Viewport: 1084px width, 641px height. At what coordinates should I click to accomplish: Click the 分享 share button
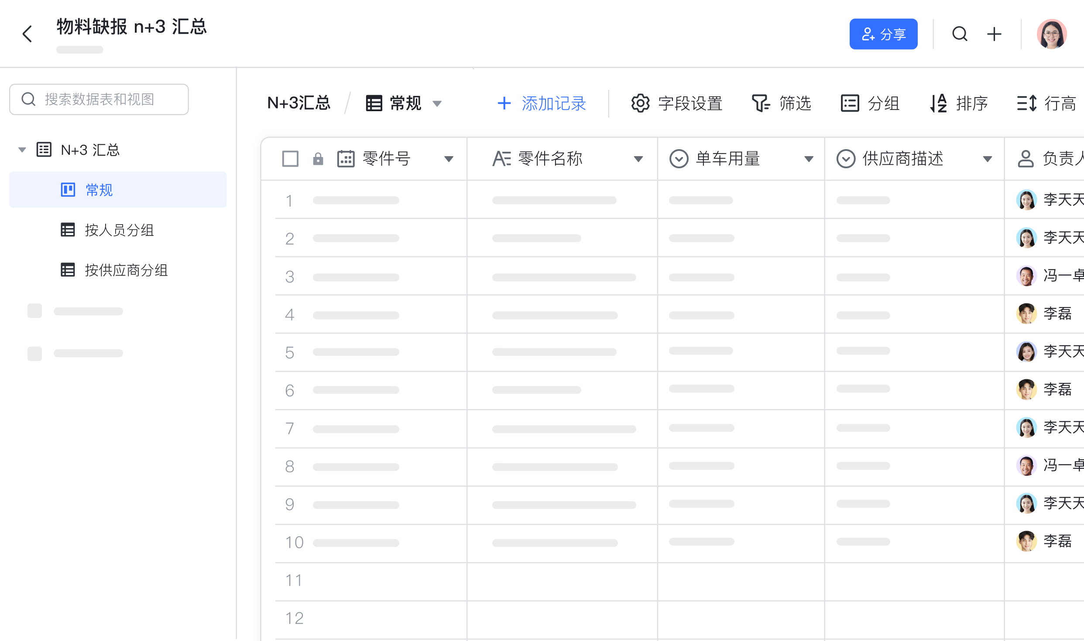tap(883, 34)
